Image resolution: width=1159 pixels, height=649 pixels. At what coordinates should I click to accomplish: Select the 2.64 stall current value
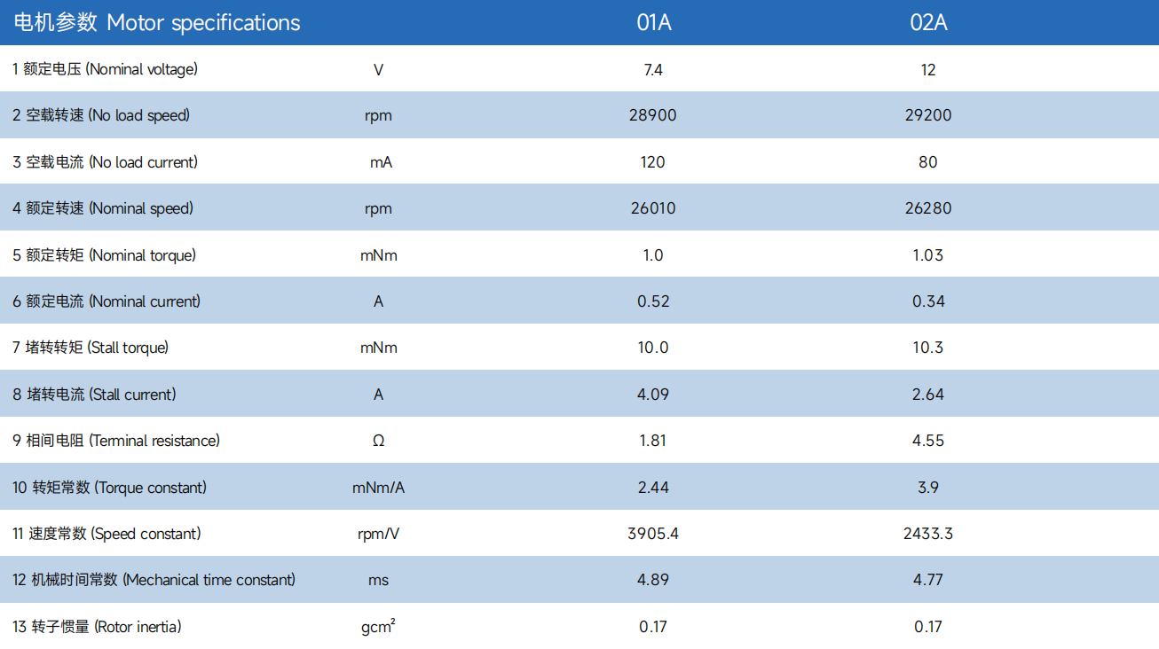(x=928, y=395)
